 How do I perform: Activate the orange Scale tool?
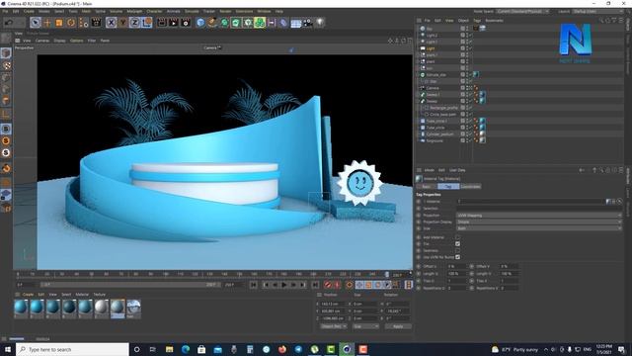pos(59,23)
